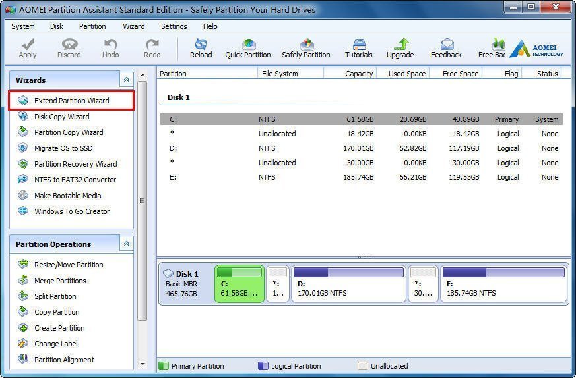Reload disks with Reload icon
This screenshot has width=576, height=378.
201,44
